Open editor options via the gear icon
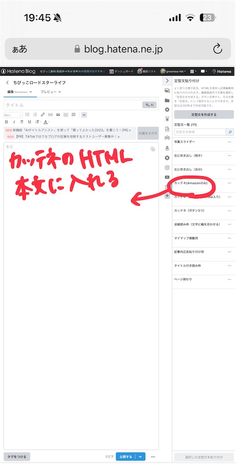236x464 pixels. pos(167,110)
